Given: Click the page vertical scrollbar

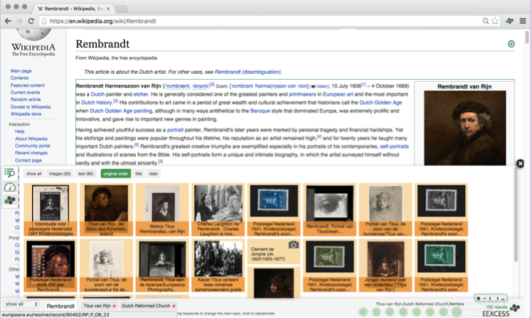Looking at the screenshot, I should coord(527,37).
